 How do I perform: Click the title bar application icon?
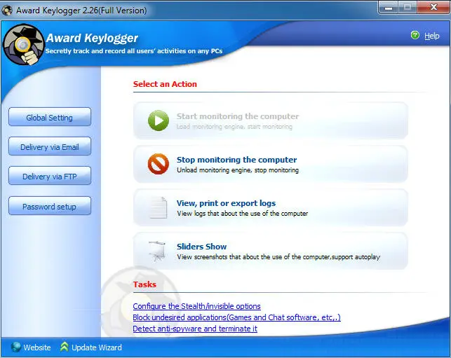(7, 11)
